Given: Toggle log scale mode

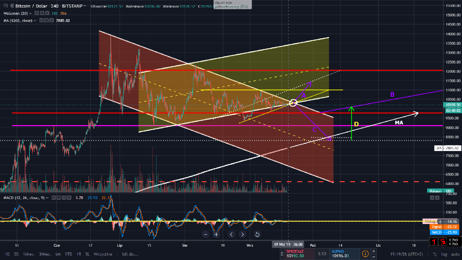Looking at the screenshot, I should coord(444,254).
